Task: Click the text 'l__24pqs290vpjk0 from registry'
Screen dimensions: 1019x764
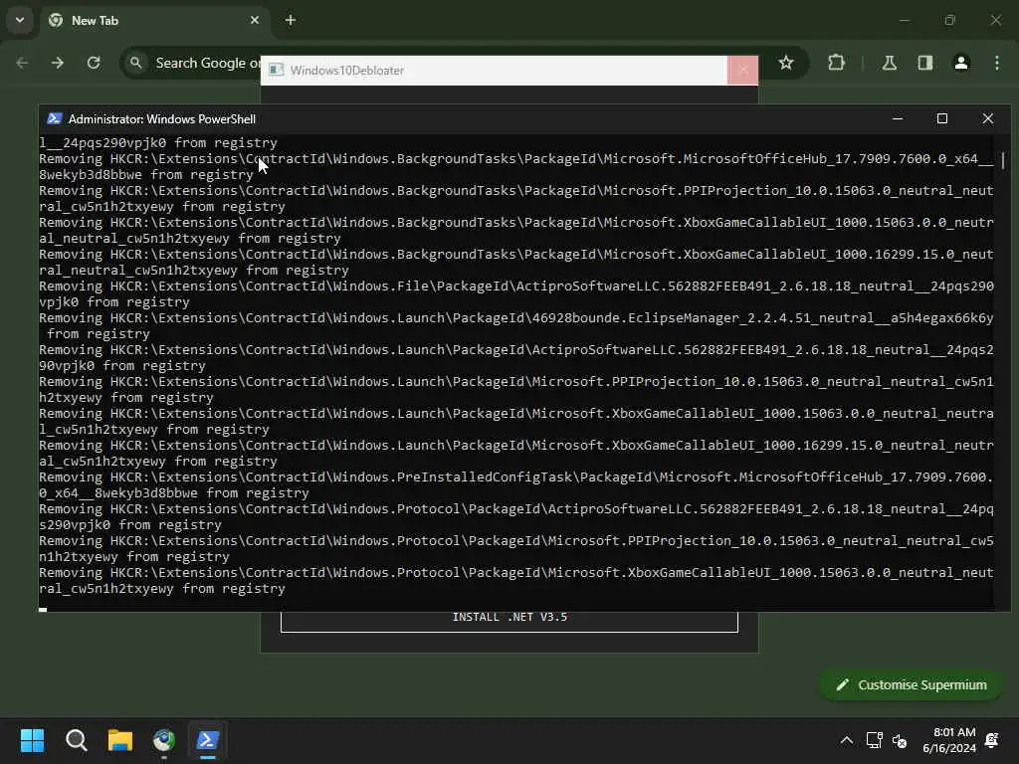Action: [x=158, y=143]
